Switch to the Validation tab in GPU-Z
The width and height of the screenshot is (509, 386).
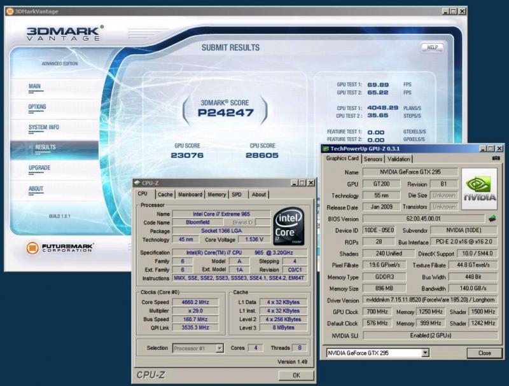[399, 159]
